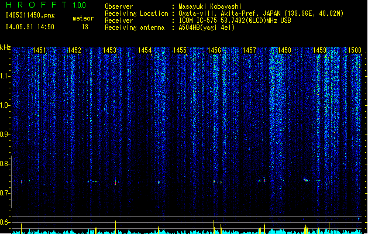Viewport: 368px width, 234px height.
Task: Click the meteor count 13
Action: pos(85,27)
